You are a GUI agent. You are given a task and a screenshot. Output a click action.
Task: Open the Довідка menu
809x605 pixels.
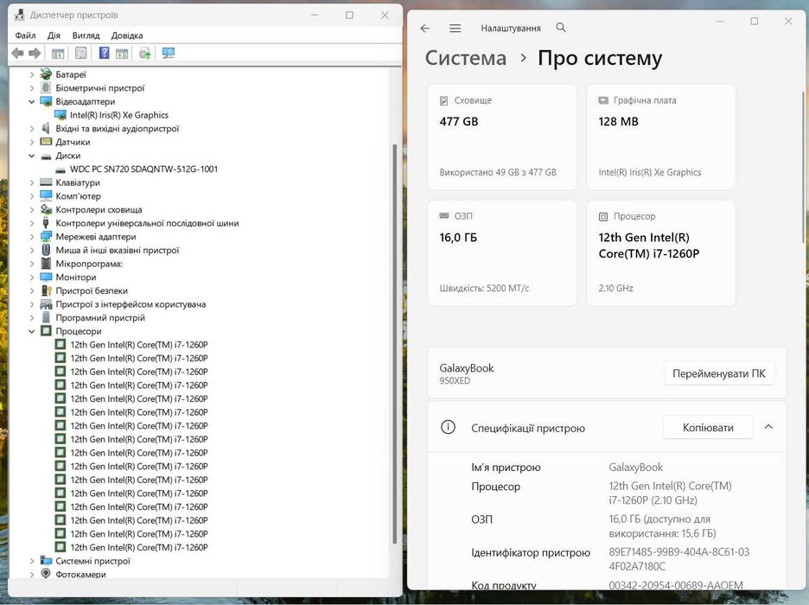tap(127, 35)
